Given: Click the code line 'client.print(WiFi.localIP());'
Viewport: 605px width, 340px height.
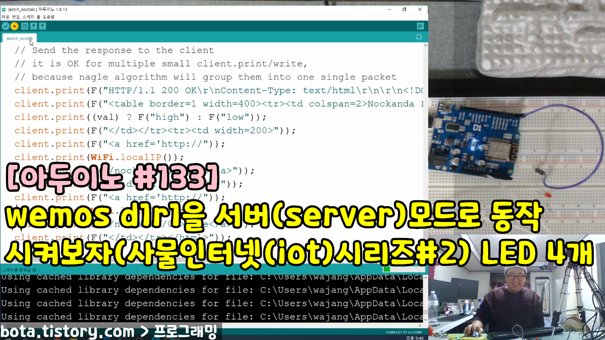Looking at the screenshot, I should click(99, 157).
